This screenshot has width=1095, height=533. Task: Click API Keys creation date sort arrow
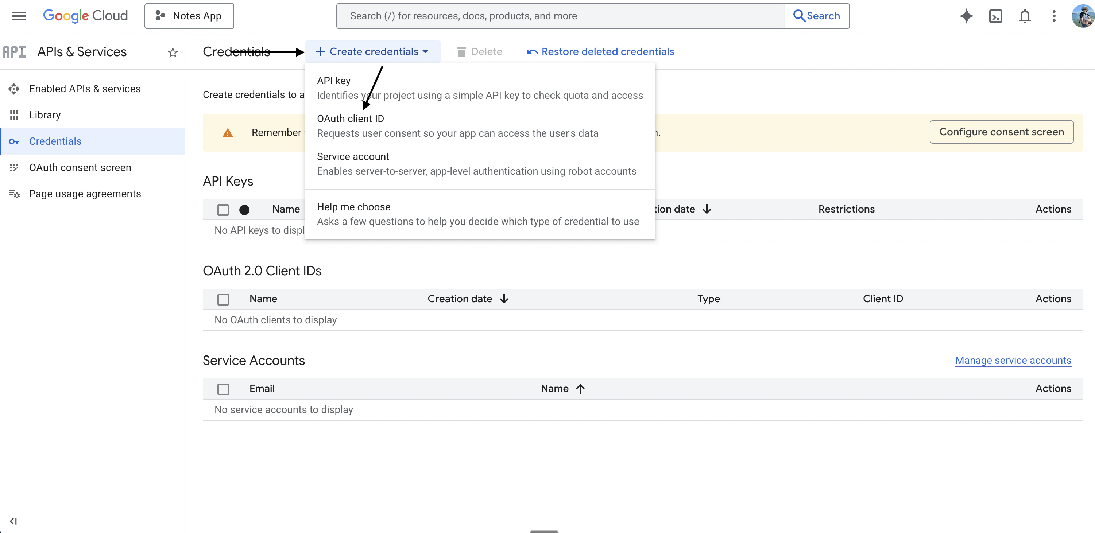tap(707, 209)
